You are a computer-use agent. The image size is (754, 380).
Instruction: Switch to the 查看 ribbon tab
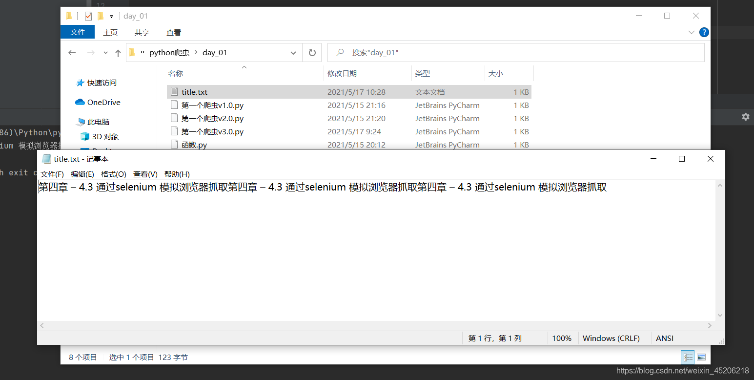[173, 32]
